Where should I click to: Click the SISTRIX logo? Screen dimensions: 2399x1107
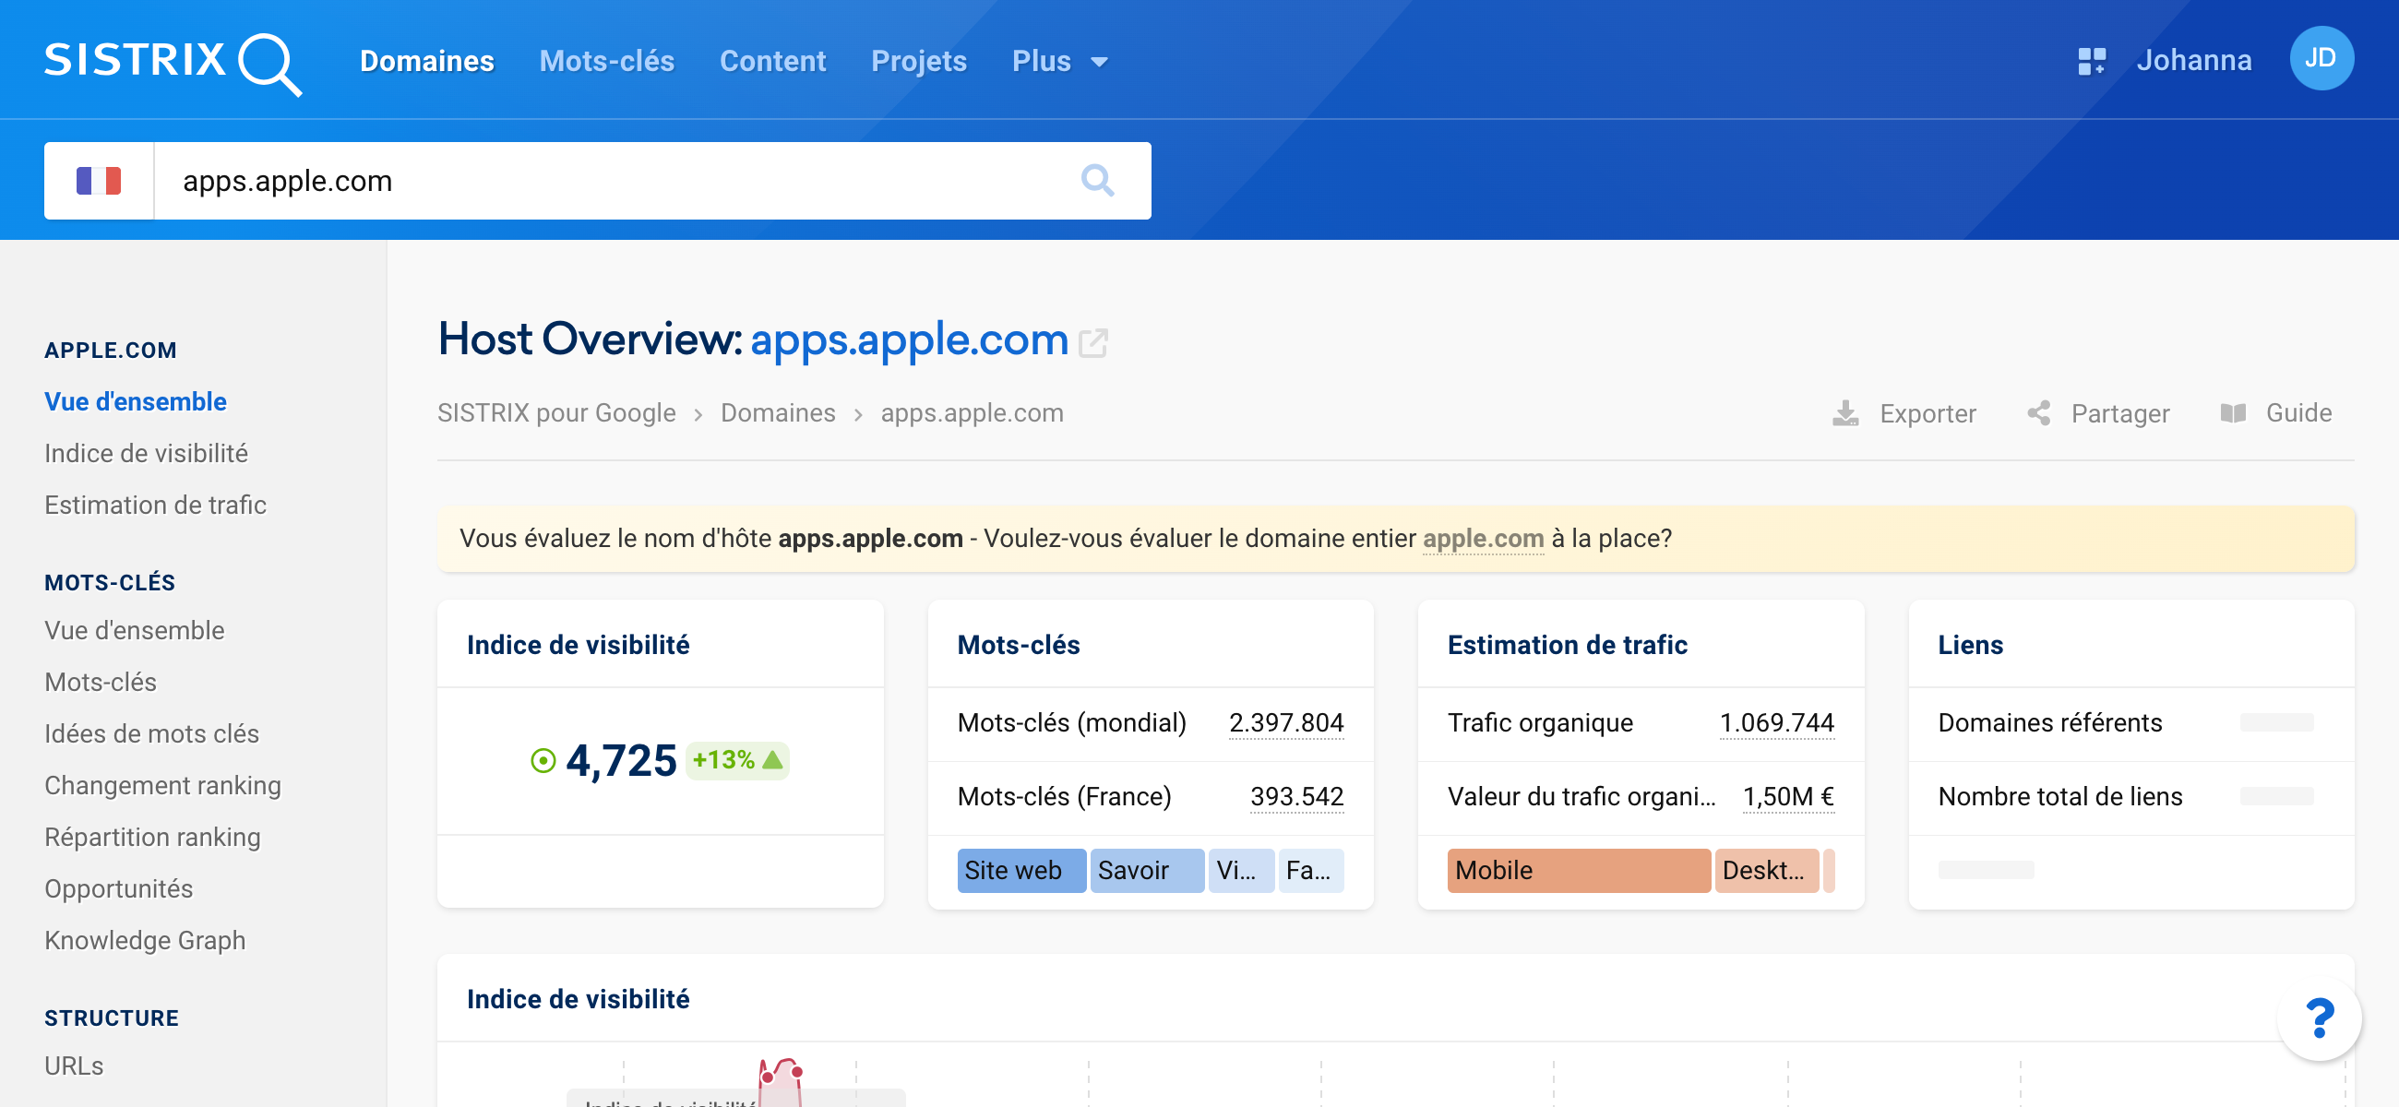173,63
